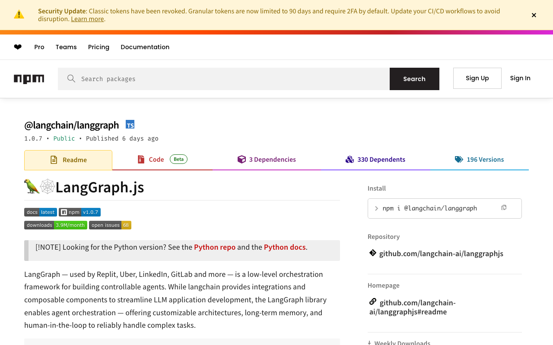Click the TypeScript TS badge icon
The image size is (553, 345).
(130, 125)
